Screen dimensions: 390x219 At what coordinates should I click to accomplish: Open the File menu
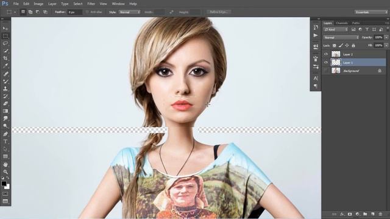(16, 4)
